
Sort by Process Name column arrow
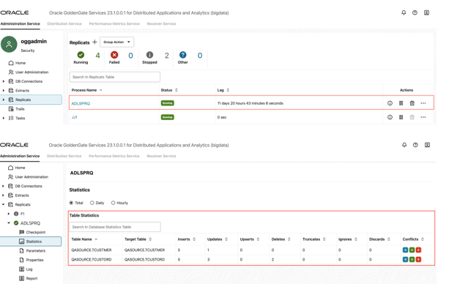coord(101,90)
